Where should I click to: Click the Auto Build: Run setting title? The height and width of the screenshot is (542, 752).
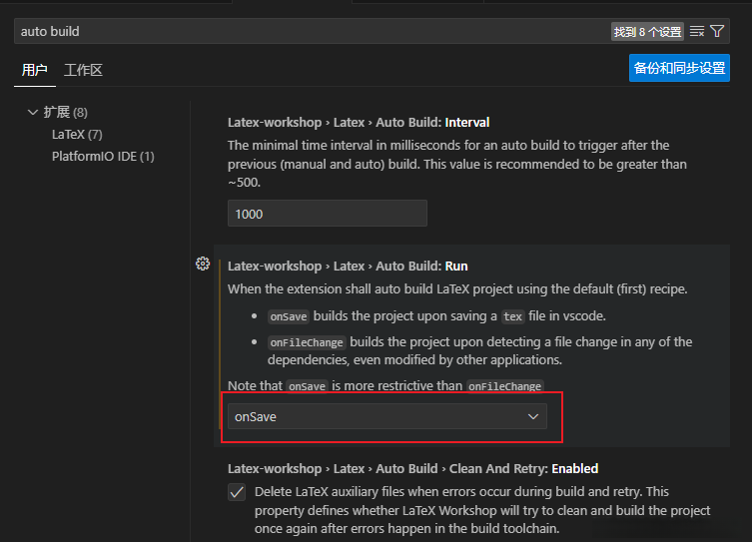point(348,266)
